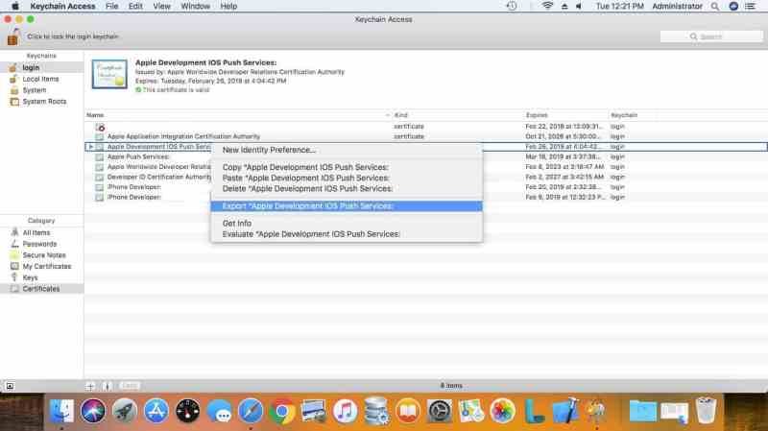Open Photos from the Dock
768x431 pixels.
click(502, 411)
